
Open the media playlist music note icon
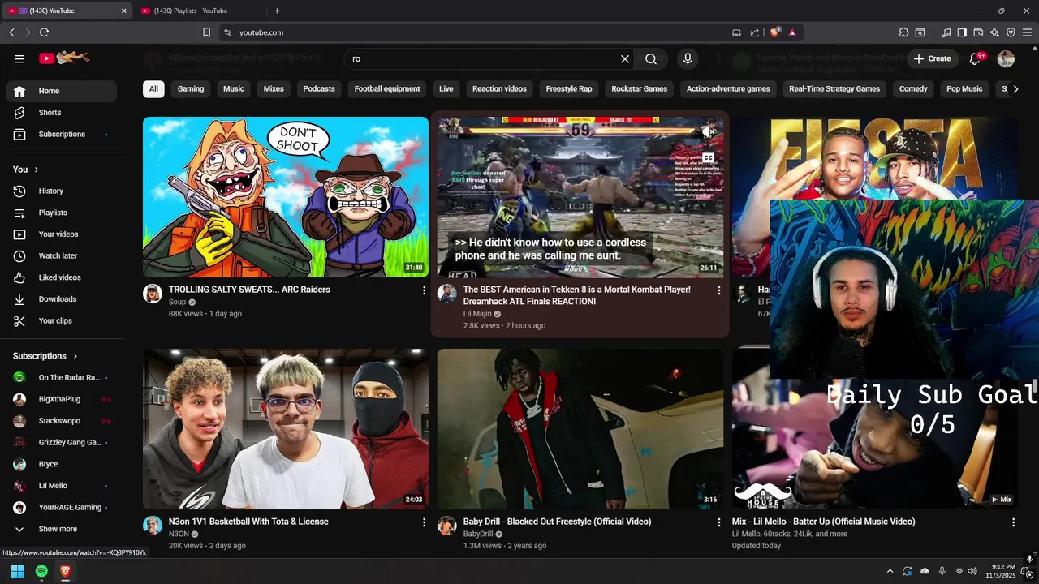[946, 32]
